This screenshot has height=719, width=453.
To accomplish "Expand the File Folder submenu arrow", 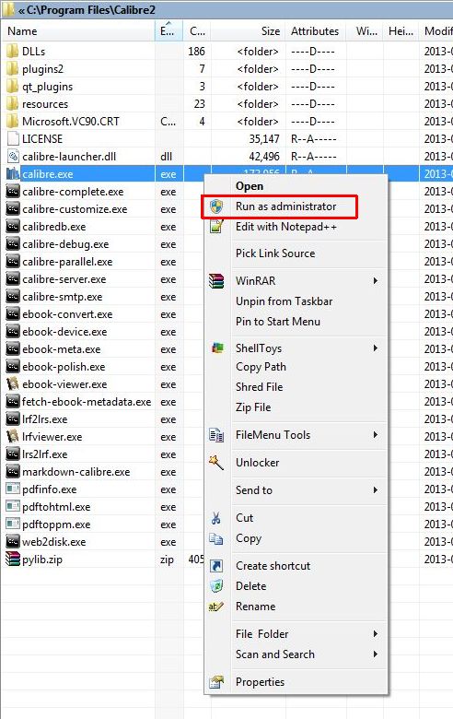I will tap(376, 633).
